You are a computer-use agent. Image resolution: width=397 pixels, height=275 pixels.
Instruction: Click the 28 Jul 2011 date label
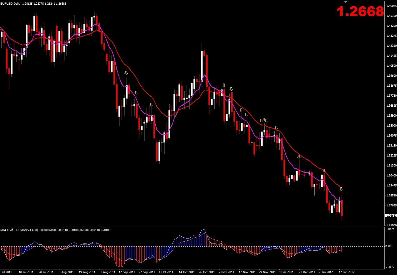pyautogui.click(x=46, y=272)
